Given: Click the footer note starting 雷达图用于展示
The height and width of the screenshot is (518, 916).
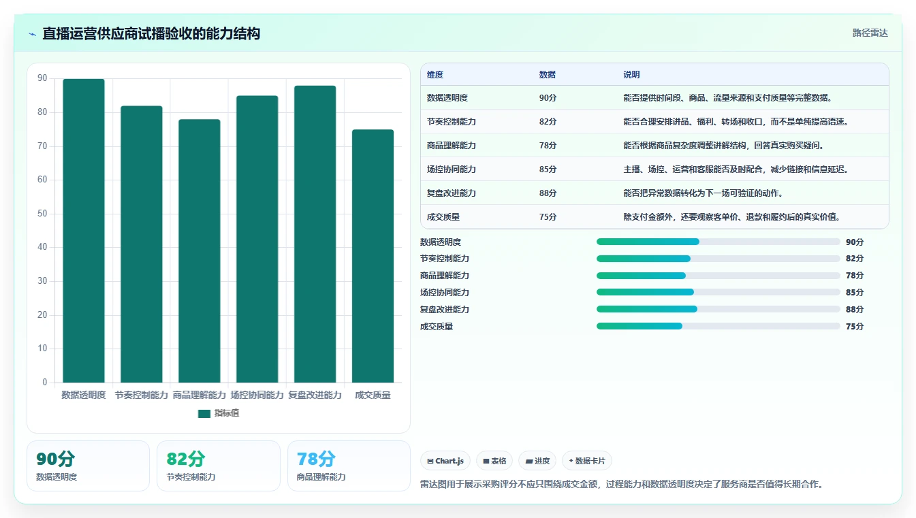Looking at the screenshot, I should [x=622, y=485].
